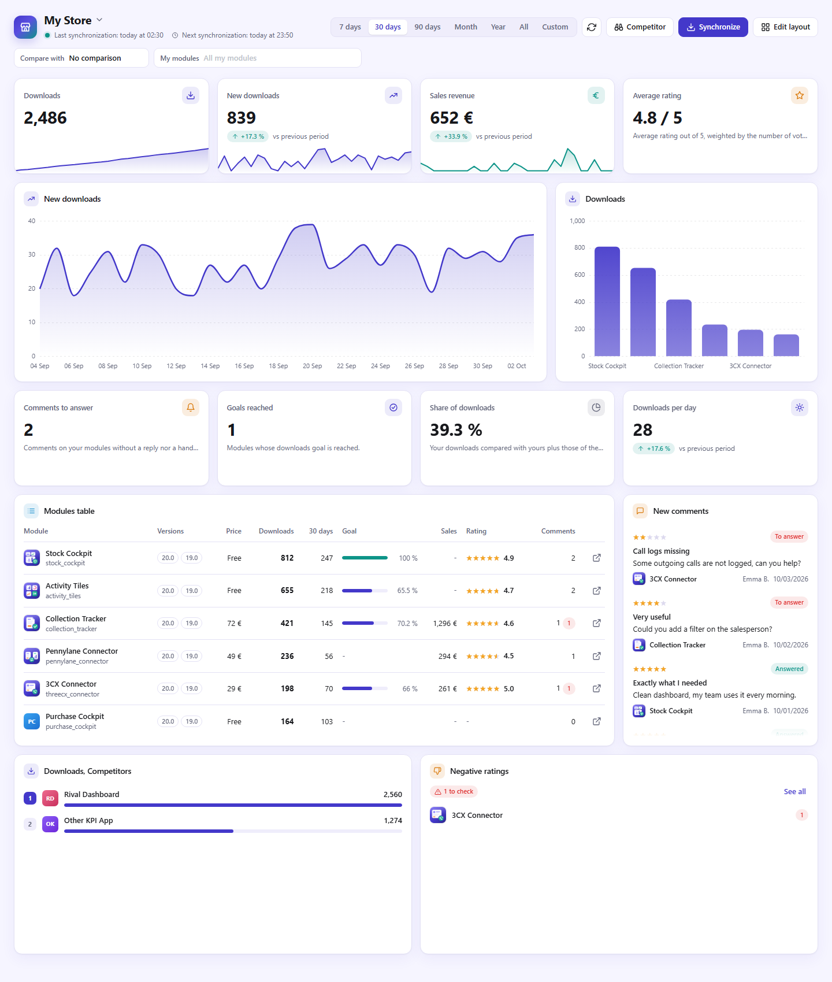The height and width of the screenshot is (982, 832).
Task: Click 3CX Connector in Negative ratings
Action: pos(477,815)
